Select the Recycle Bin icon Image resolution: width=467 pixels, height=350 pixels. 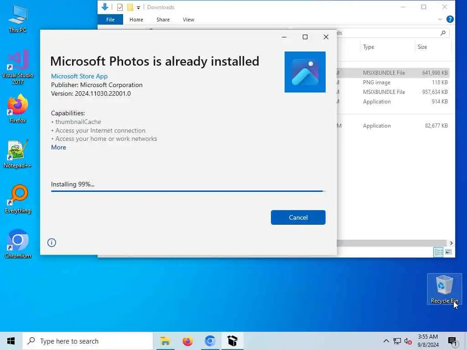[444, 289]
